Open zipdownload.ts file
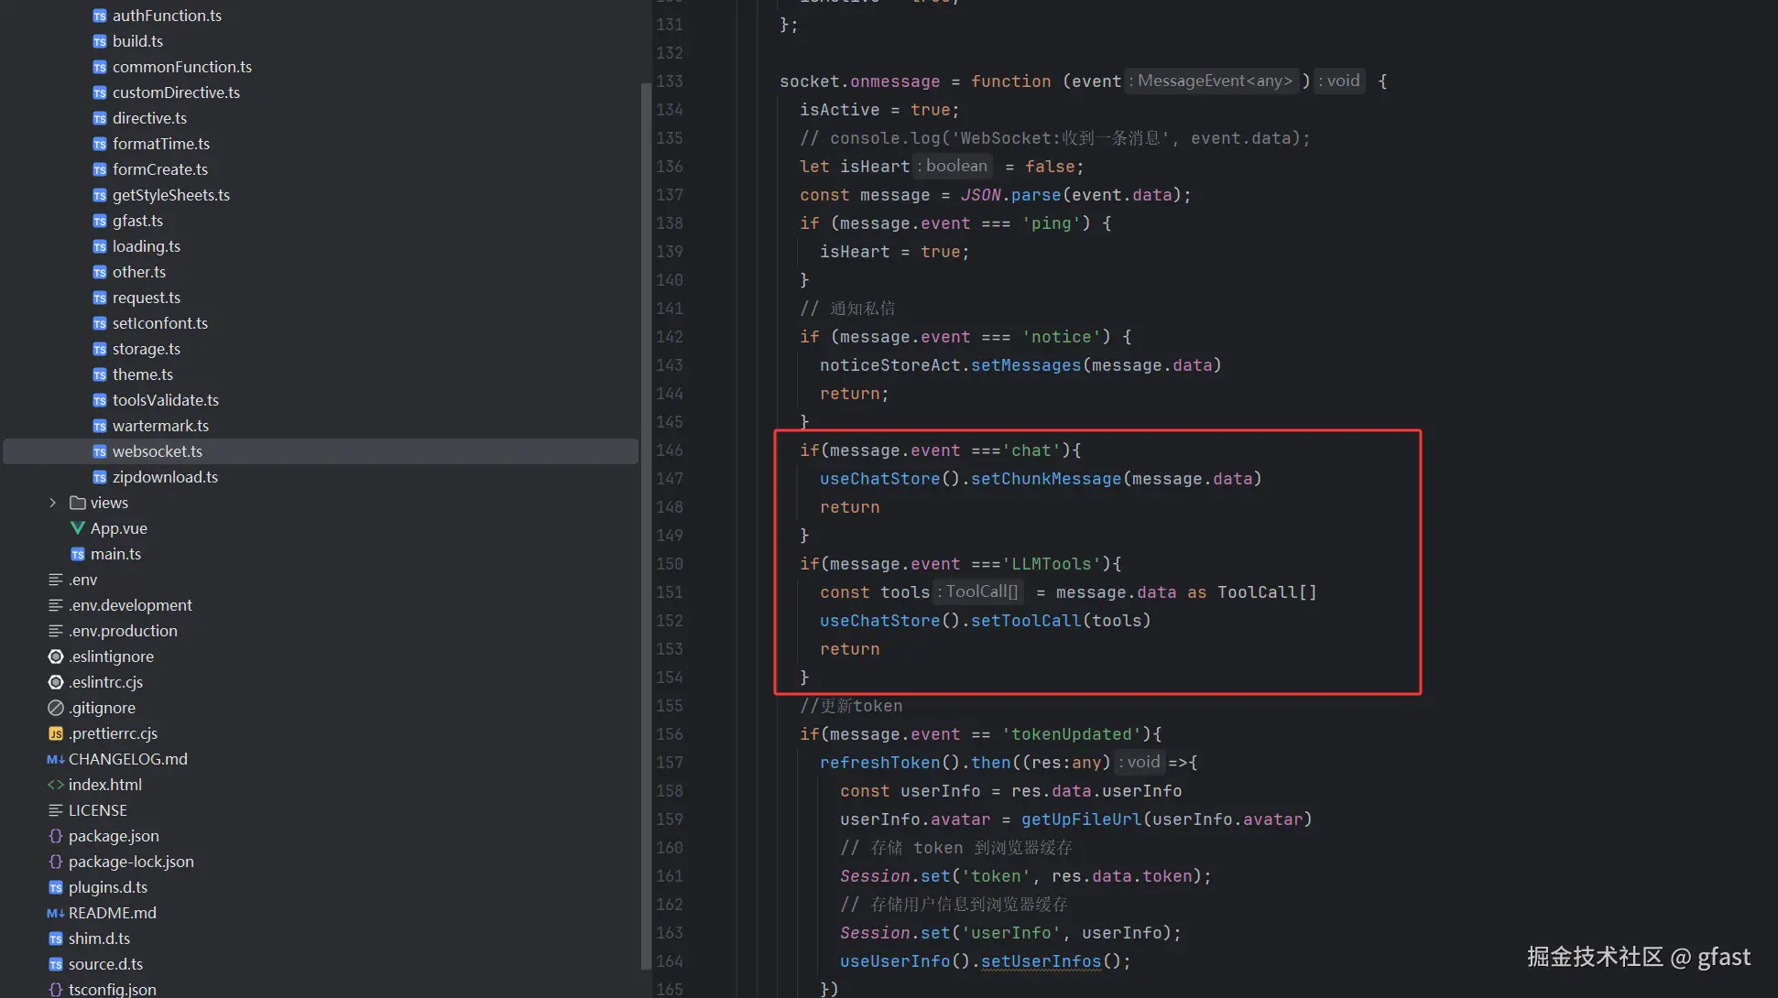Image resolution: width=1778 pixels, height=998 pixels. click(x=165, y=477)
